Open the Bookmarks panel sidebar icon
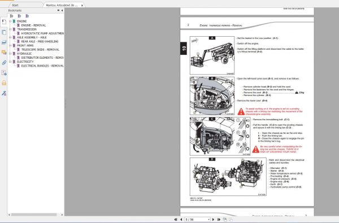339x223 pixels. point(4,22)
